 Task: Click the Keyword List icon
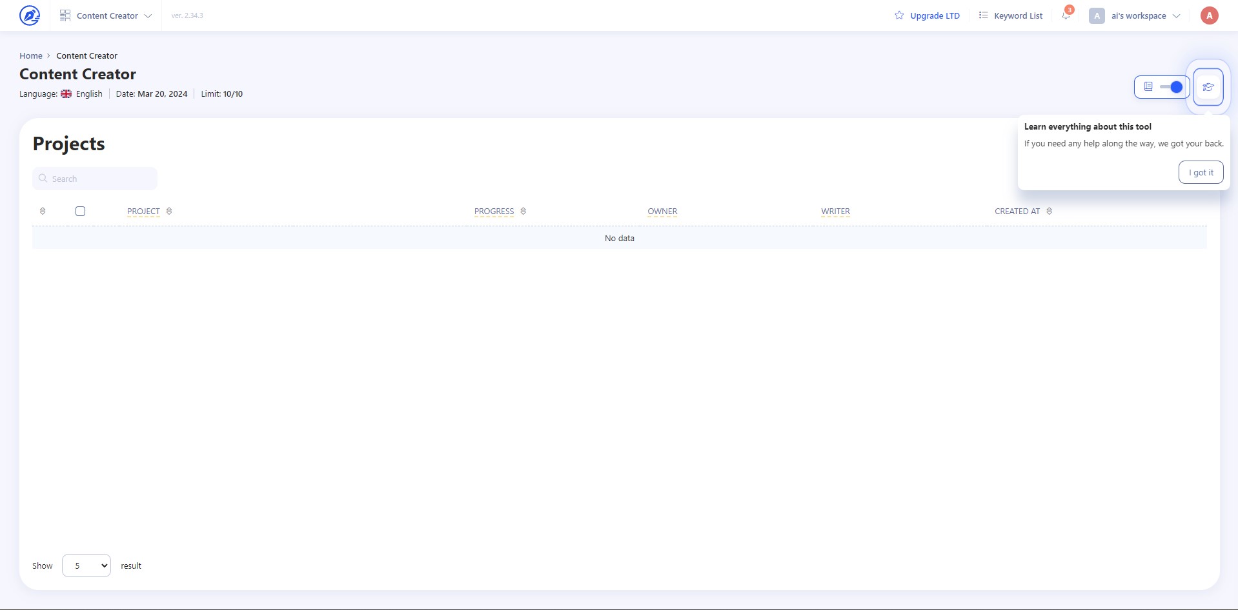pyautogui.click(x=983, y=15)
